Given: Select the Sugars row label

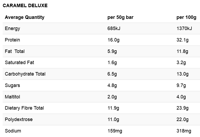Looking at the screenshot, I should point(12,85).
